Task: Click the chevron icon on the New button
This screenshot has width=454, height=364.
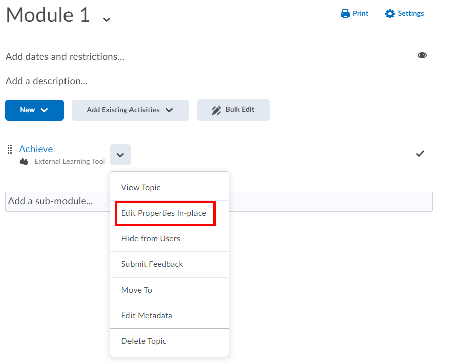Action: [x=45, y=110]
